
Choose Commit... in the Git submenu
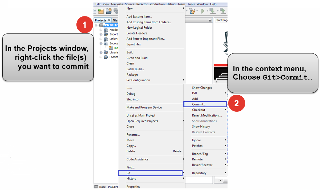pos(199,104)
